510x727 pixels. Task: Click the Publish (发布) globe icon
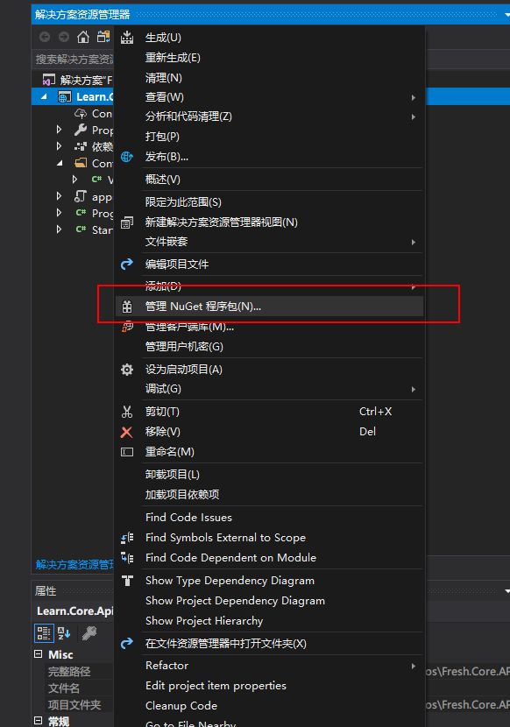tap(127, 157)
